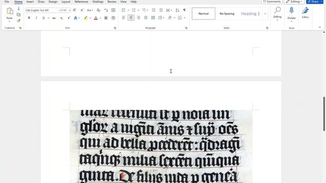This screenshot has height=183, width=326.
Task: Expand the multilevel list dropdown
Action: (x=147, y=10)
